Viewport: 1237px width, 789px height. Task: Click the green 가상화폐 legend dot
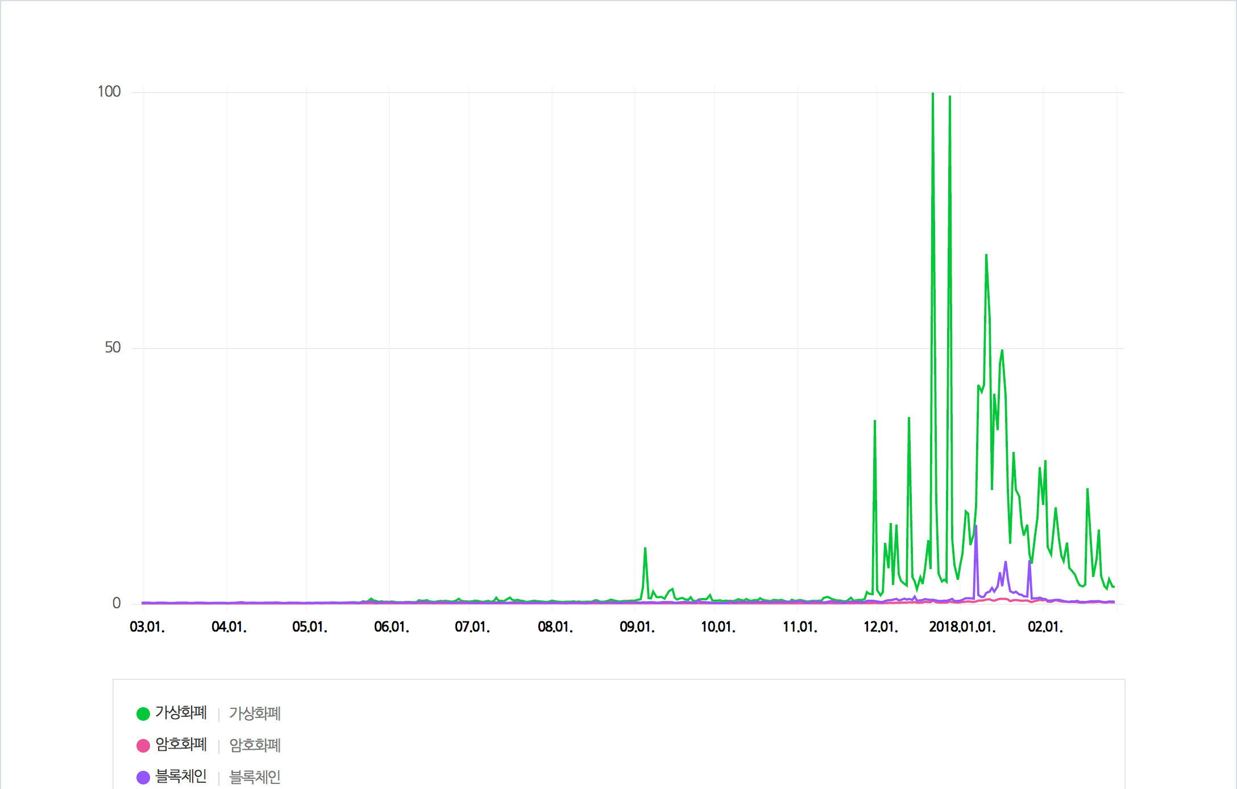[x=143, y=713]
